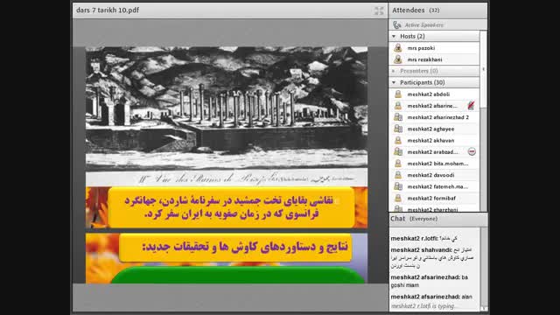Click the muted microphone icon beside meshkat2 afsarine
560x315 pixels.
click(471, 105)
